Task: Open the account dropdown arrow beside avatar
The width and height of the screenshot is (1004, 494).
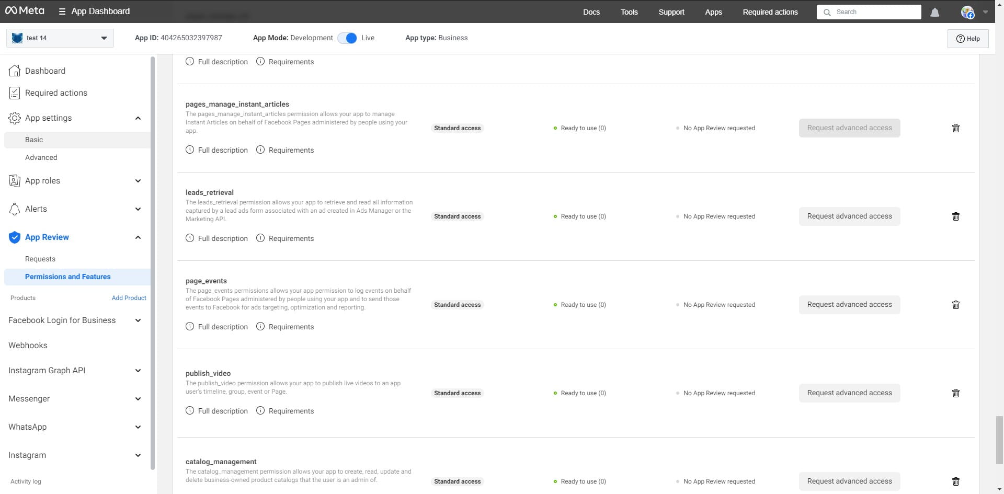Action: tap(985, 12)
